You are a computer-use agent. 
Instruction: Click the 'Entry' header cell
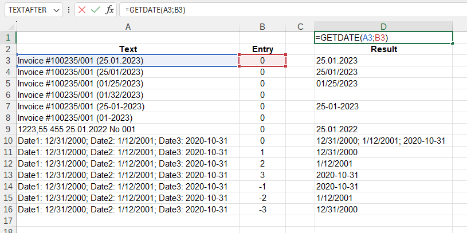(262, 49)
